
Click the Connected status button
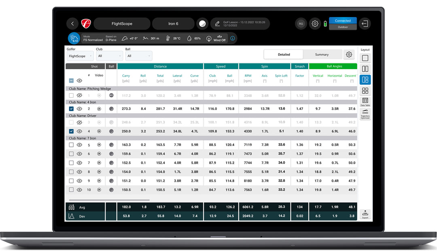(343, 21)
